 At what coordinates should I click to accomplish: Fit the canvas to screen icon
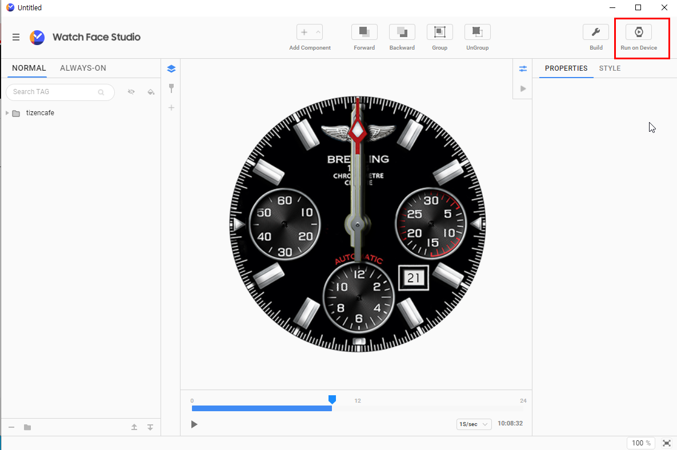click(x=667, y=443)
